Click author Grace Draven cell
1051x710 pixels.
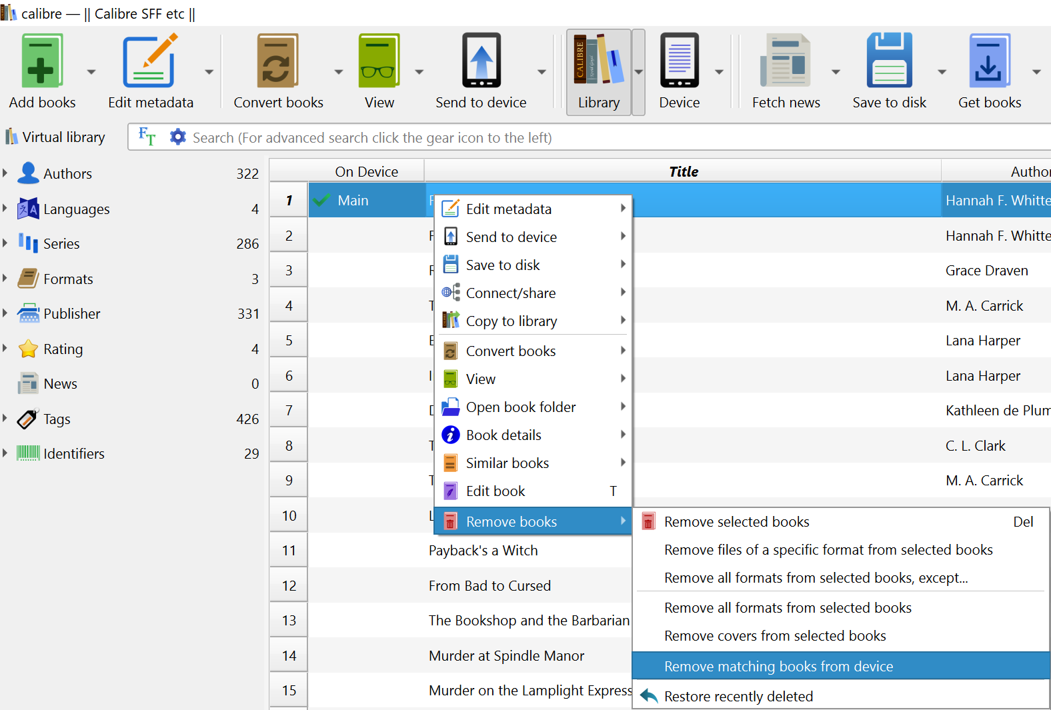click(996, 270)
